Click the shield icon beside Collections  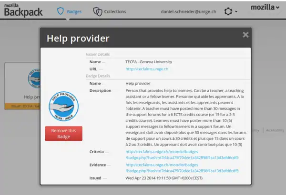click(97, 11)
